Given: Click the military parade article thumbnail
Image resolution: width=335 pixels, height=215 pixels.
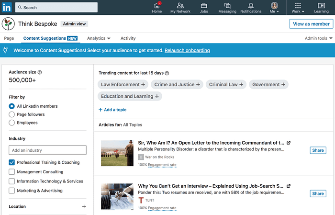Looking at the screenshot, I should pos(117,153).
